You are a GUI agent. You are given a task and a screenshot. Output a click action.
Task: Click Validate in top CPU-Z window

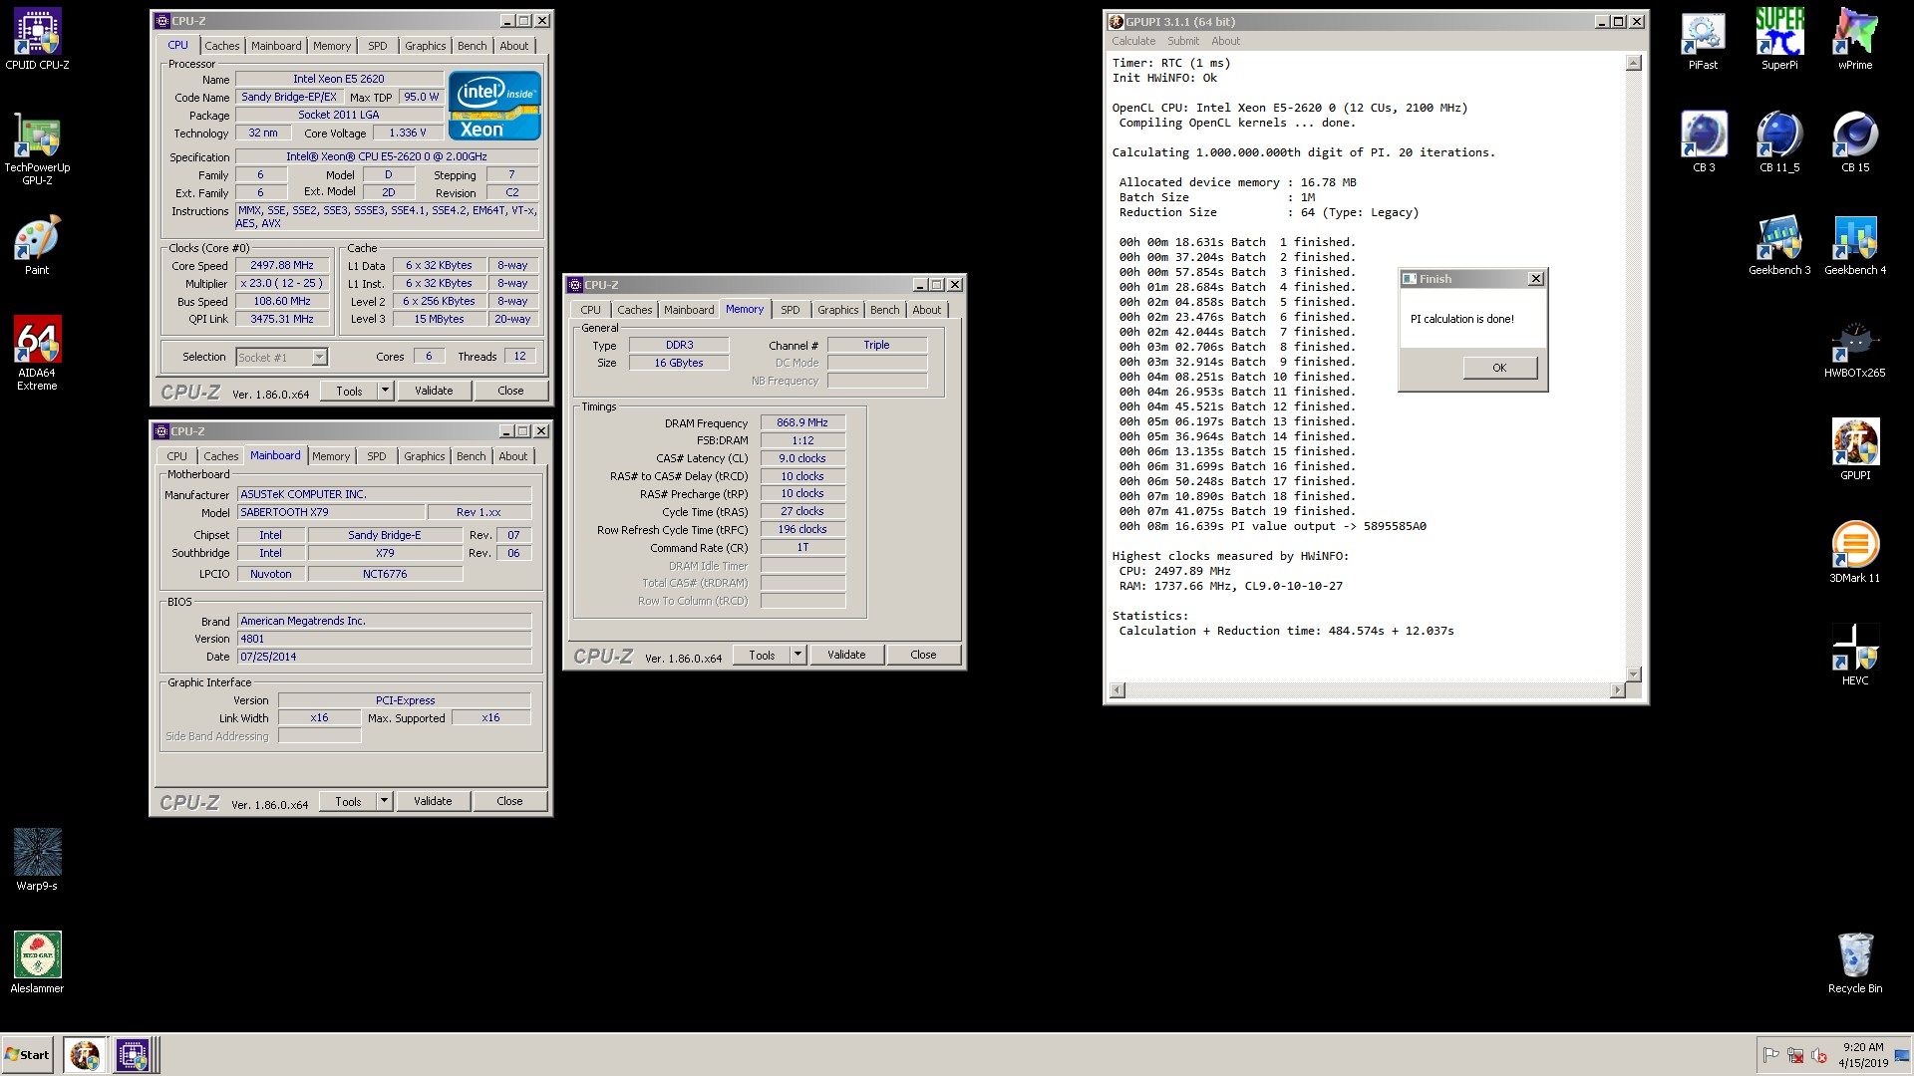pos(434,391)
